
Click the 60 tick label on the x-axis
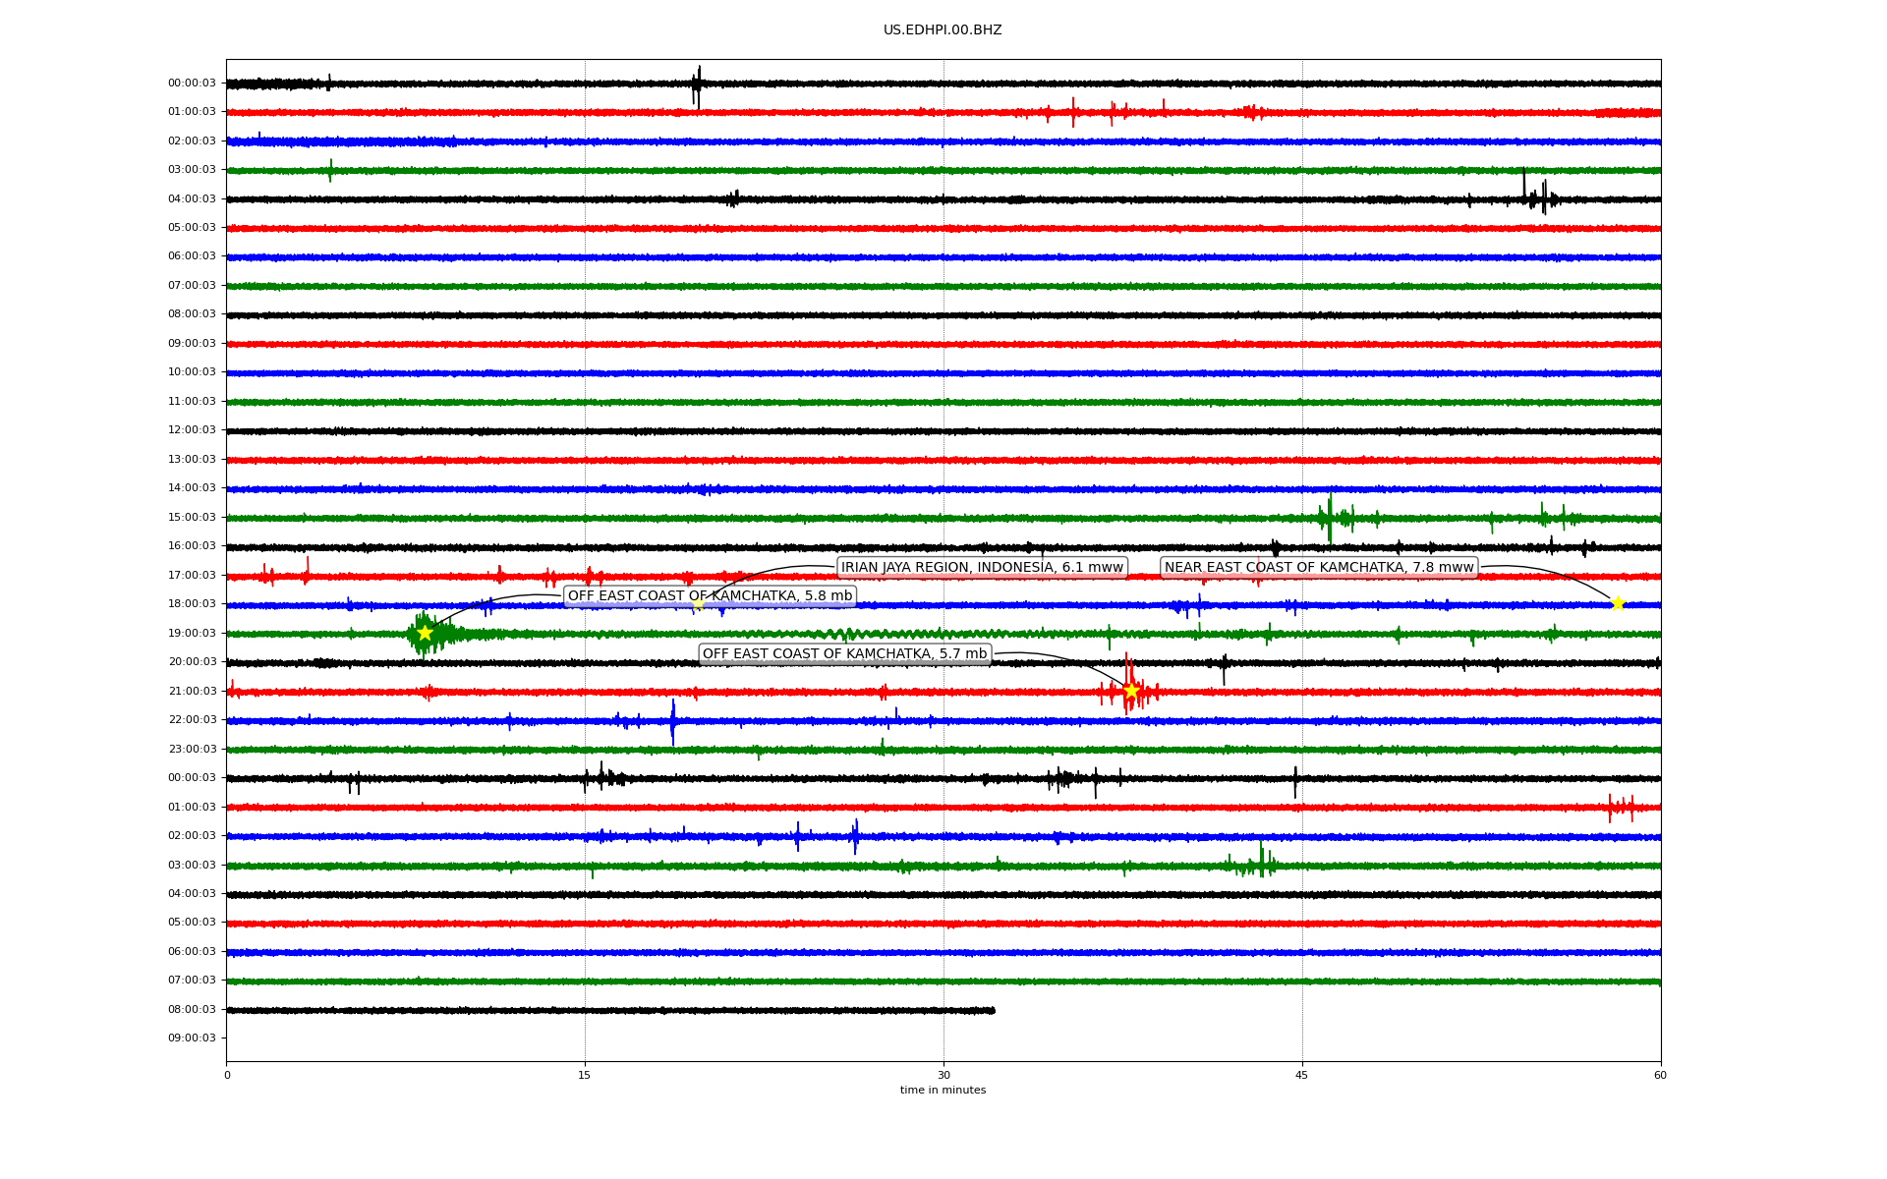coord(1659,1075)
